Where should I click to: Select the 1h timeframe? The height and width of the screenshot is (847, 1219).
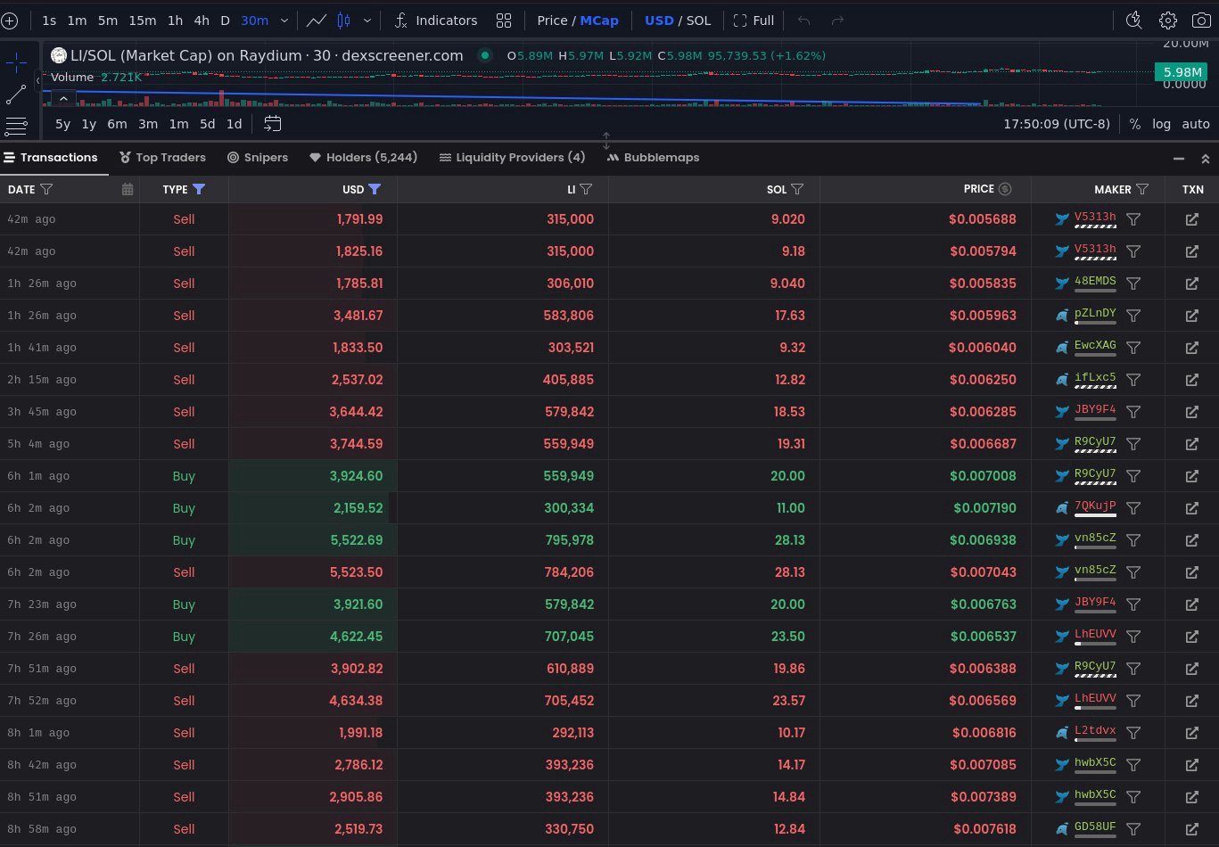click(x=175, y=21)
